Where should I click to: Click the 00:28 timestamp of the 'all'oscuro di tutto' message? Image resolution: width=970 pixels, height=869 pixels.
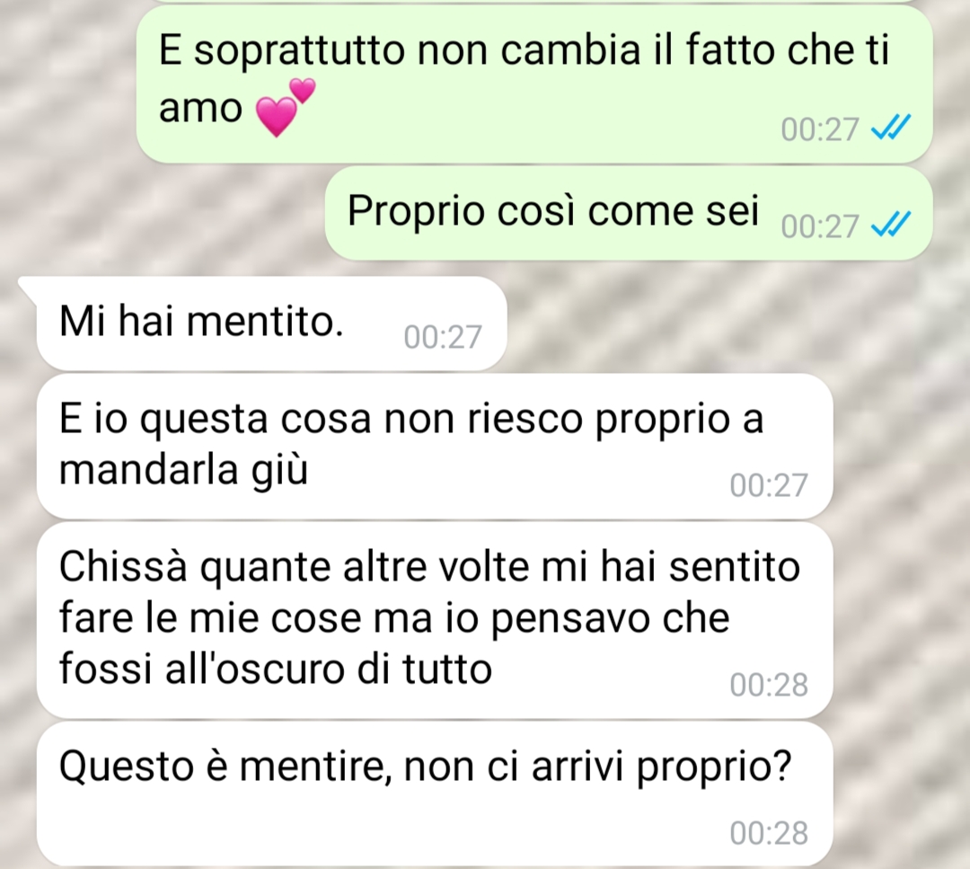(x=768, y=685)
